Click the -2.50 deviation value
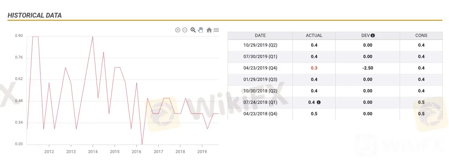Image resolution: width=449 pixels, height=165 pixels. (368, 68)
